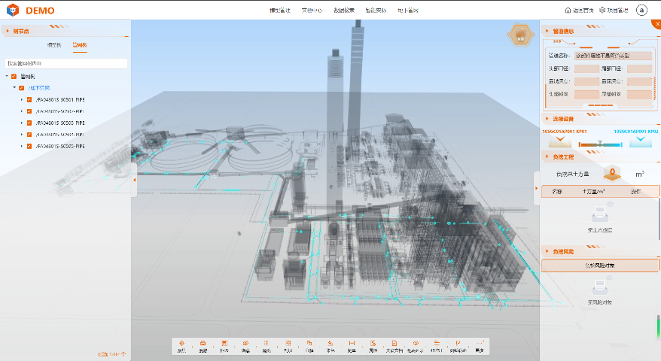The image size is (661, 361).
Task: Uncheck the /FA04801S-S0501-PIPE checkbox
Action: tap(29, 99)
